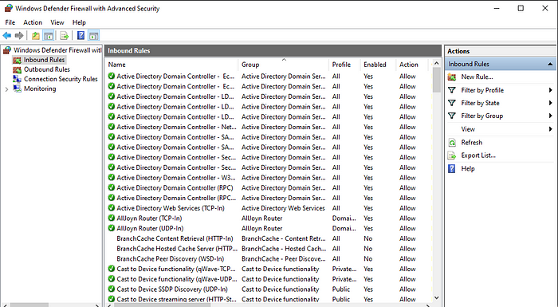The image size is (558, 307).
Task: Click the Up one level folder icon
Action: coord(36,36)
